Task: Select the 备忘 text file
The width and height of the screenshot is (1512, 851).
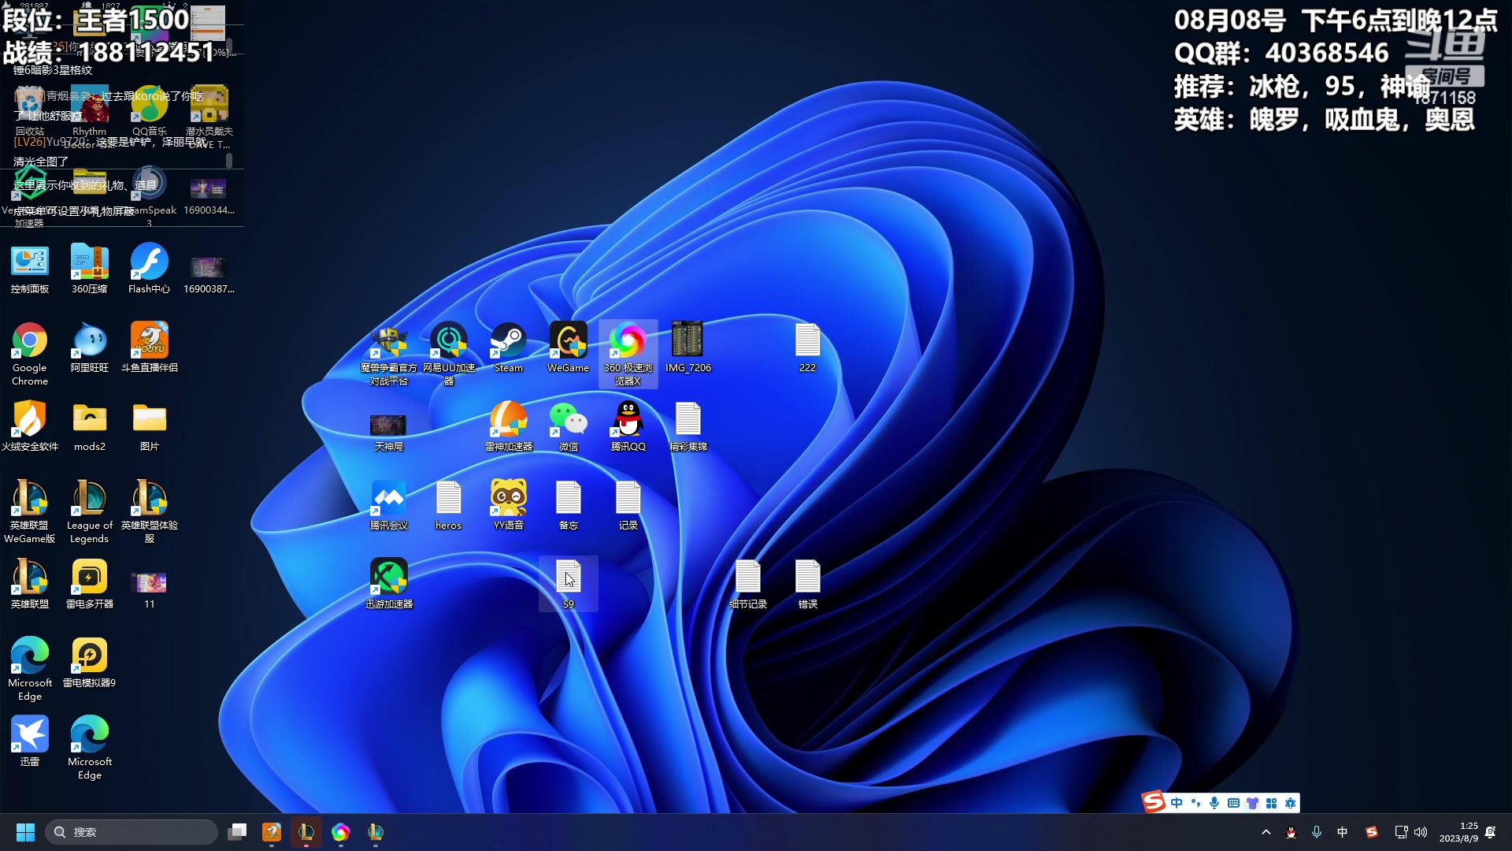Action: [569, 505]
